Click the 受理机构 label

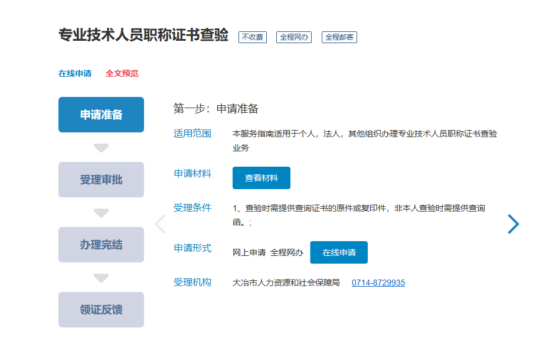pyautogui.click(x=192, y=283)
